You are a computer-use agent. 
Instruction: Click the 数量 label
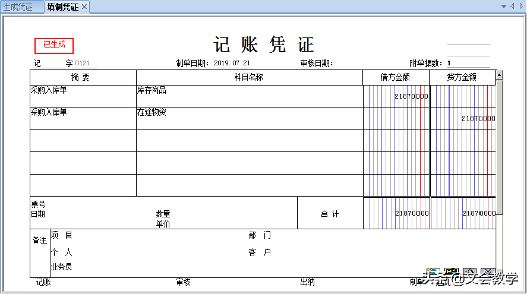[163, 214]
